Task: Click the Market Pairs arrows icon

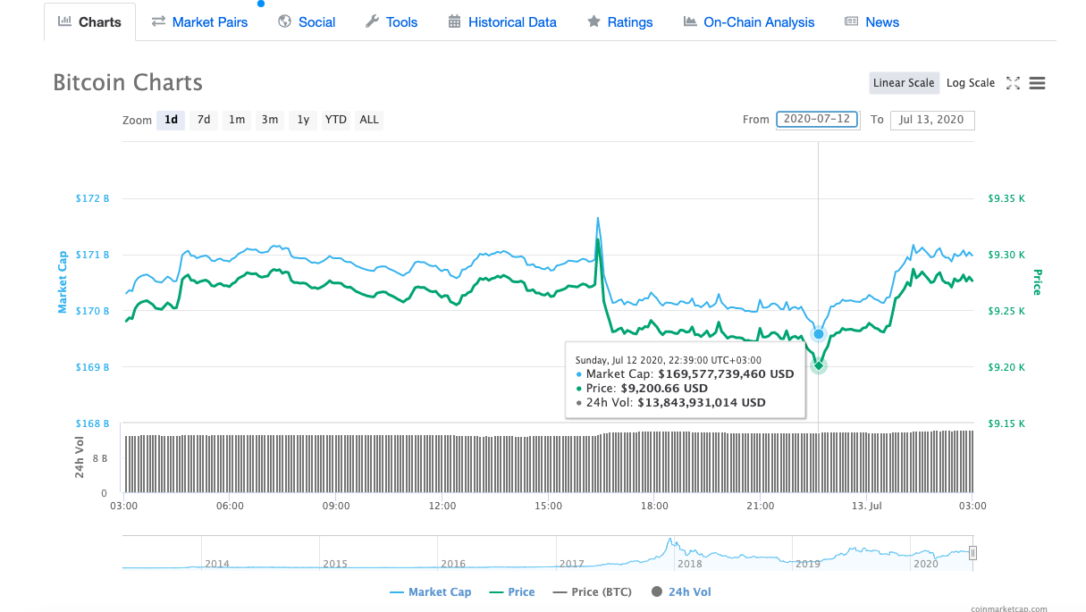Action: [158, 21]
